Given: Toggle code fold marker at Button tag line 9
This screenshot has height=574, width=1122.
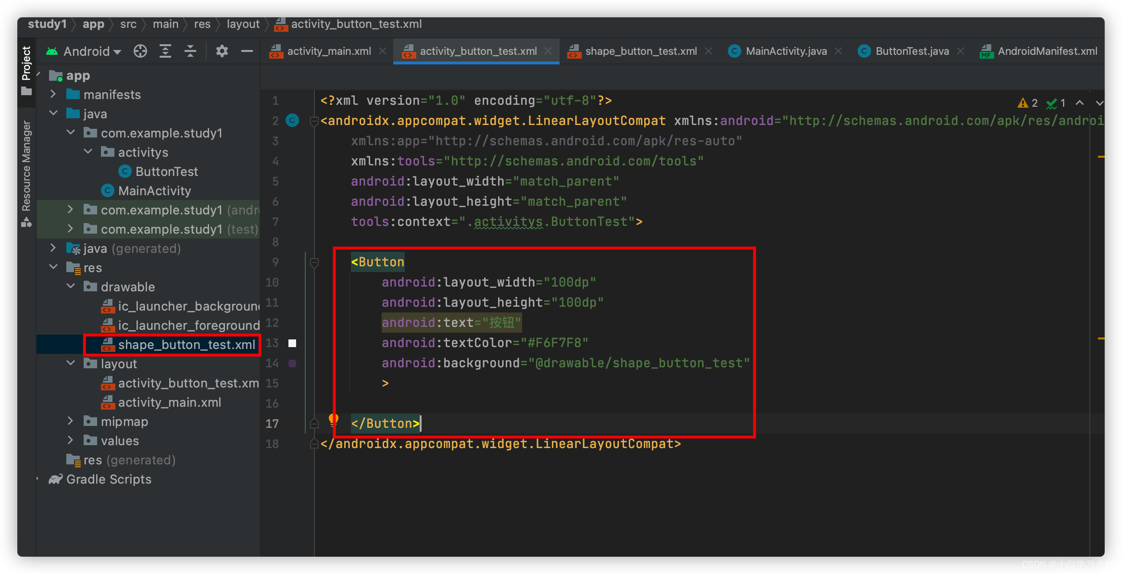Looking at the screenshot, I should coord(314,262).
